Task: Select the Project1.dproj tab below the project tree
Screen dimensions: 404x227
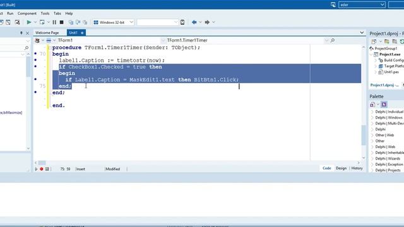Action: click(x=384, y=85)
